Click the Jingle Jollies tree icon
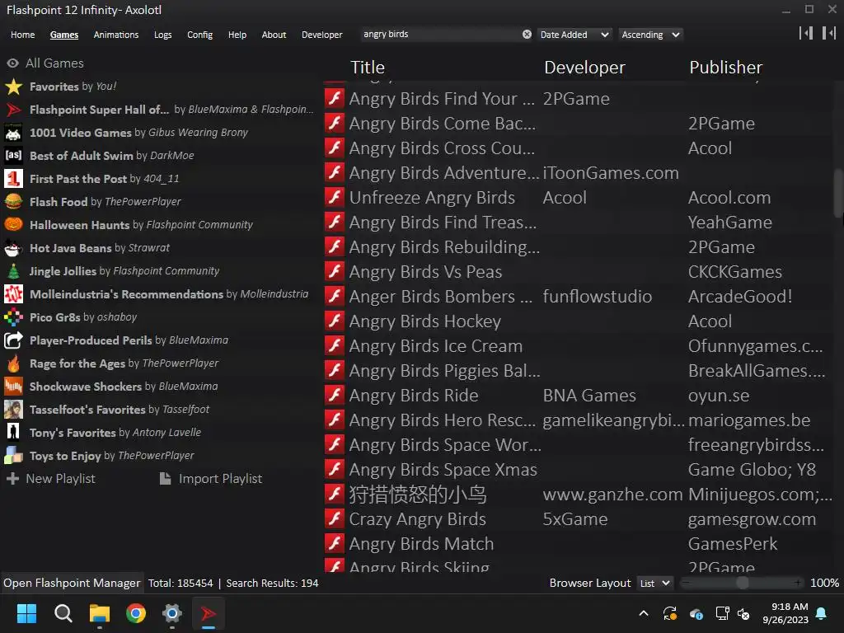This screenshot has height=633, width=844. 13,270
